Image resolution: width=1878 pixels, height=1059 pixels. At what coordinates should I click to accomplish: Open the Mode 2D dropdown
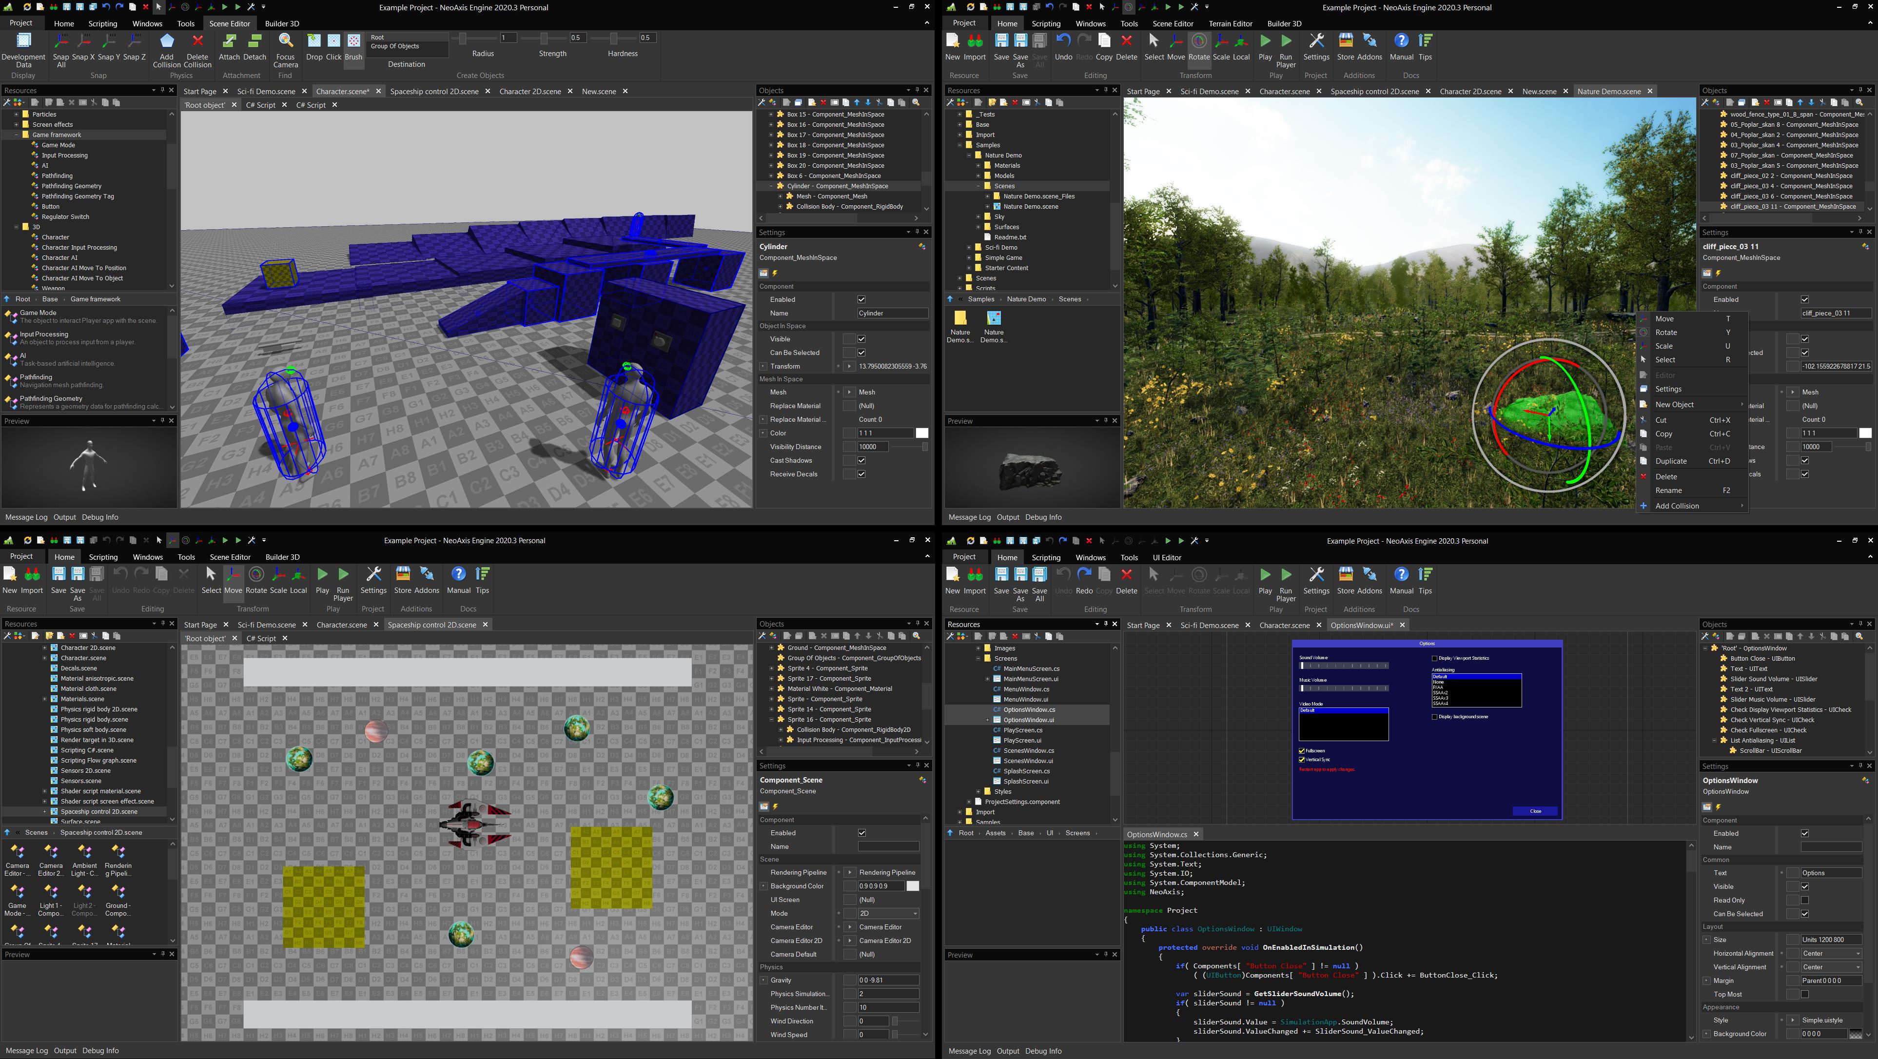pos(888,914)
